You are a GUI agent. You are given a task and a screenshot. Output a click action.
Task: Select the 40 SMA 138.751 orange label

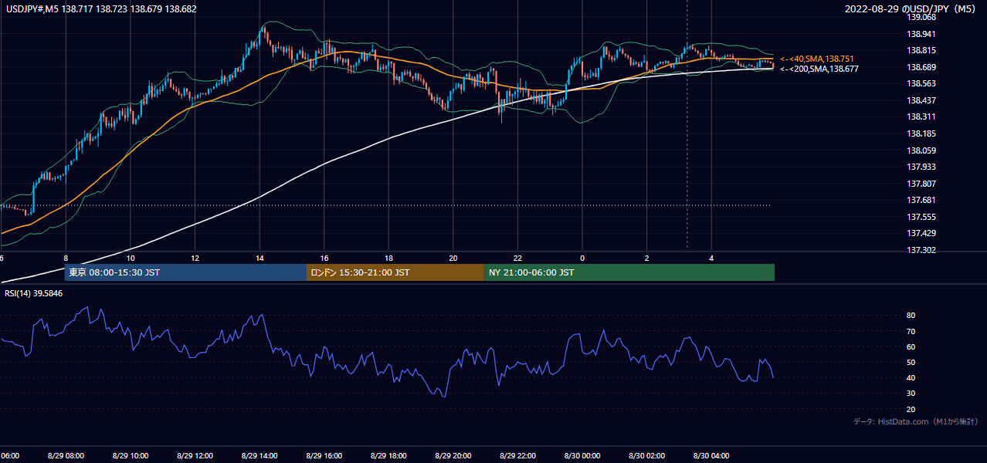pyautogui.click(x=817, y=59)
